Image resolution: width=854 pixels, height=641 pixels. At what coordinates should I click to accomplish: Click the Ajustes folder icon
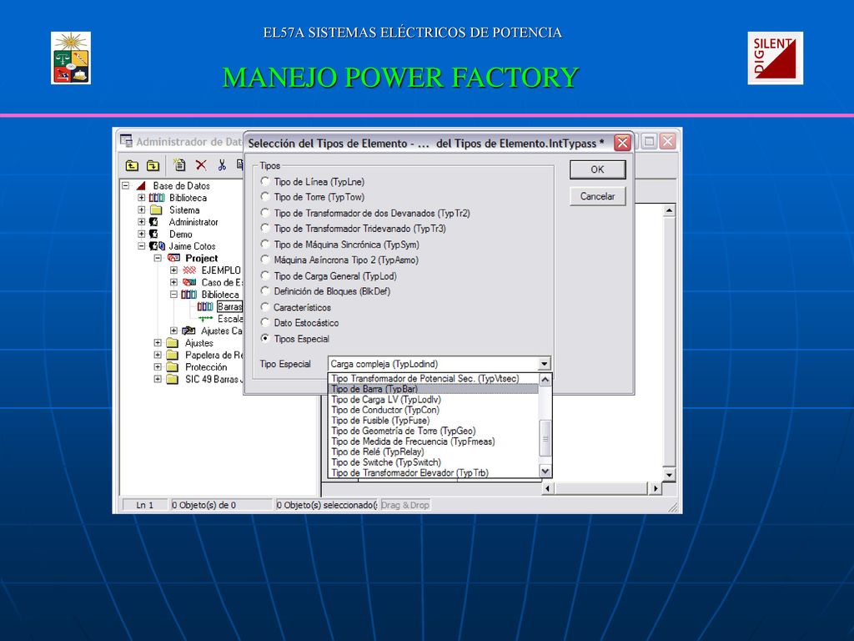(x=172, y=343)
